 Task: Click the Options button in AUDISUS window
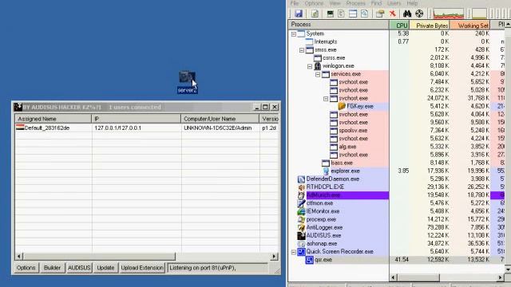coord(26,268)
